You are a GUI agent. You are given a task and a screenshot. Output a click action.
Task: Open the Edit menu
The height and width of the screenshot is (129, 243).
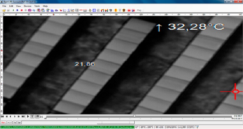pyautogui.click(x=11, y=6)
